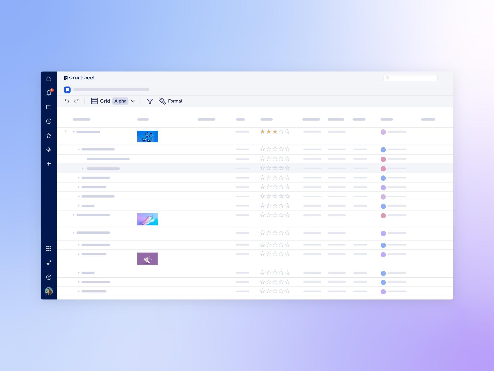The width and height of the screenshot is (494, 371).
Task: Set the first row rating to five stars
Action: coord(287,131)
